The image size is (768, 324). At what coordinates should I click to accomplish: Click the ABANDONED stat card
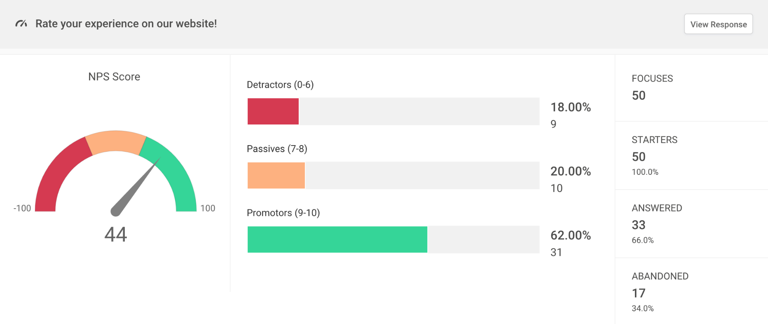click(691, 291)
